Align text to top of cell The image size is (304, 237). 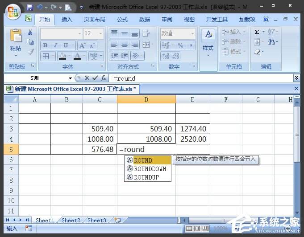[x=114, y=33]
